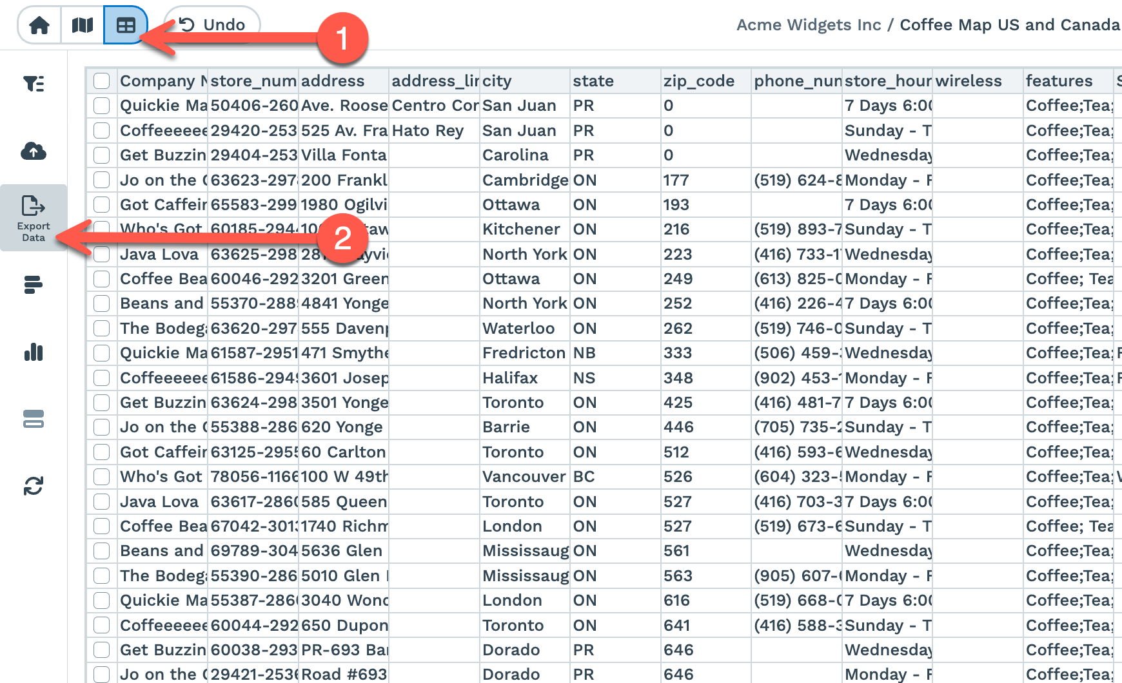This screenshot has width=1122, height=683.
Task: Click zip code cell '333'
Action: point(706,353)
